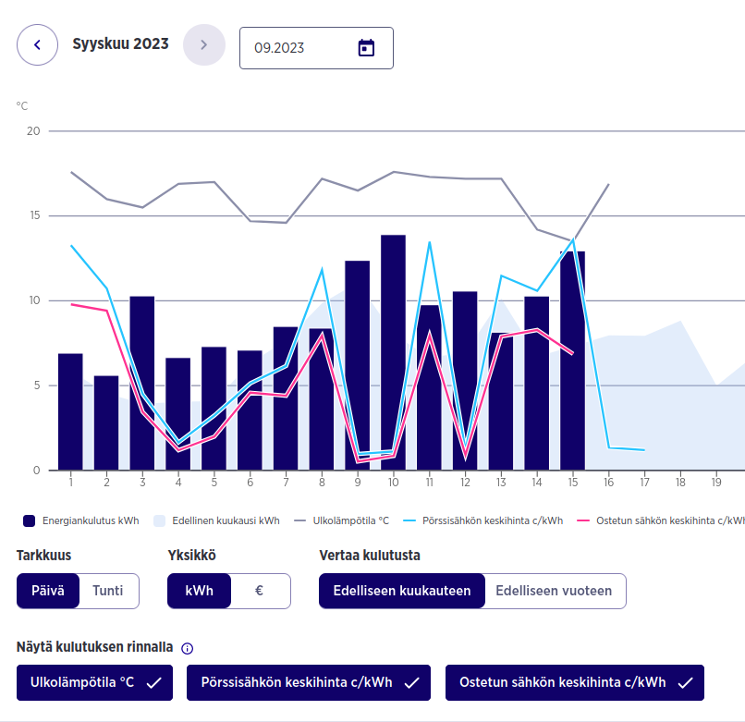Click info icon beside Näytä kulutuksen rinnalla
Screen dimensions: 745x722
point(188,649)
